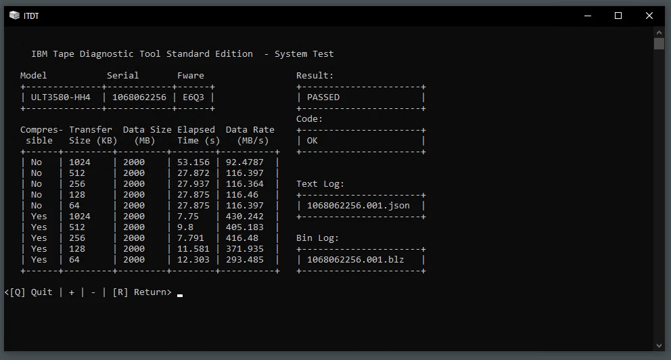Click the [Q] Quit prompt option
The image size is (671, 360).
click(x=31, y=292)
